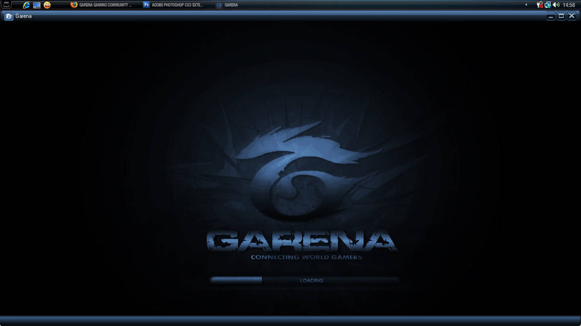The width and height of the screenshot is (581, 326).
Task: Click the Garena logo icon in the title bar
Action: pos(8,16)
